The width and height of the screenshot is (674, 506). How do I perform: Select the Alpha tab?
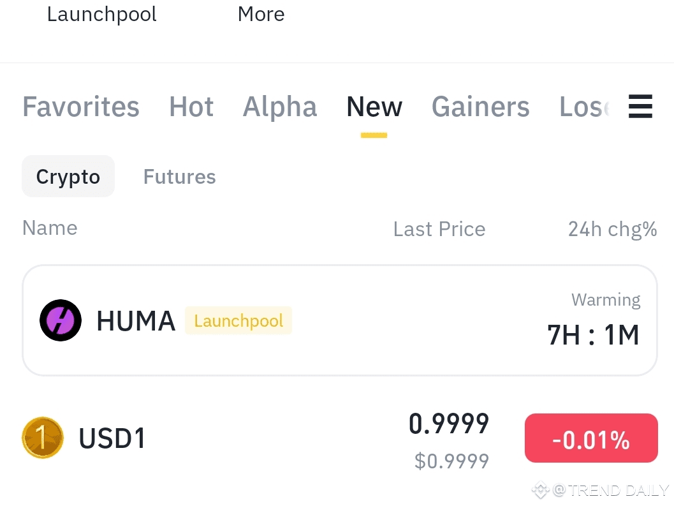click(x=280, y=107)
